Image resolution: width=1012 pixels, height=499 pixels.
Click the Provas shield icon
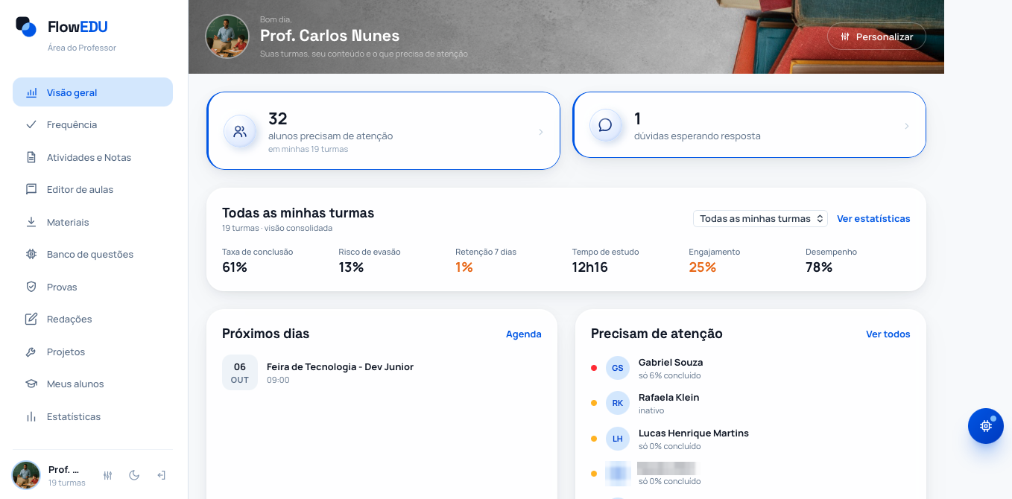31,287
